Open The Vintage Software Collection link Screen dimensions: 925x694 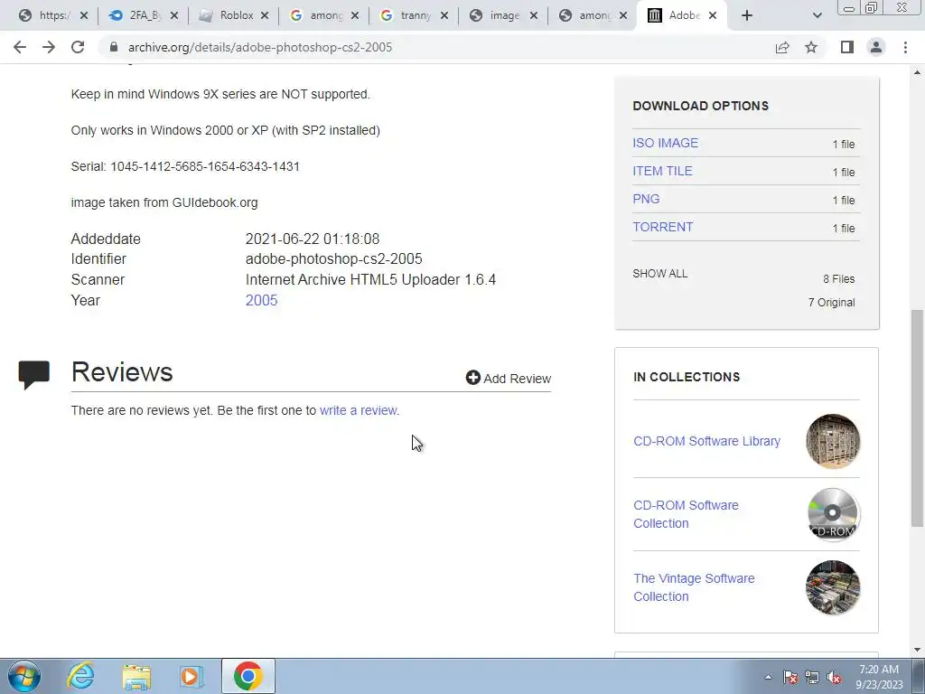click(x=694, y=587)
